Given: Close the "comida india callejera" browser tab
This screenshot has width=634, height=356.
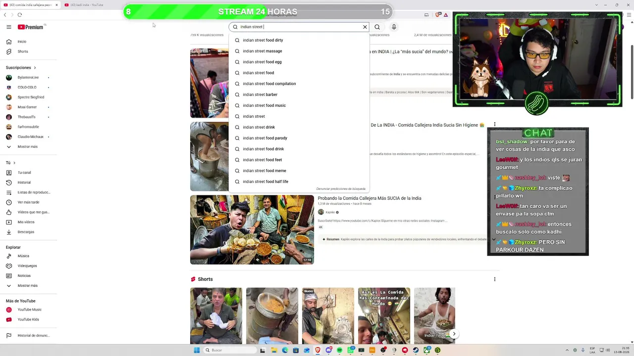Looking at the screenshot, I should point(56,5).
